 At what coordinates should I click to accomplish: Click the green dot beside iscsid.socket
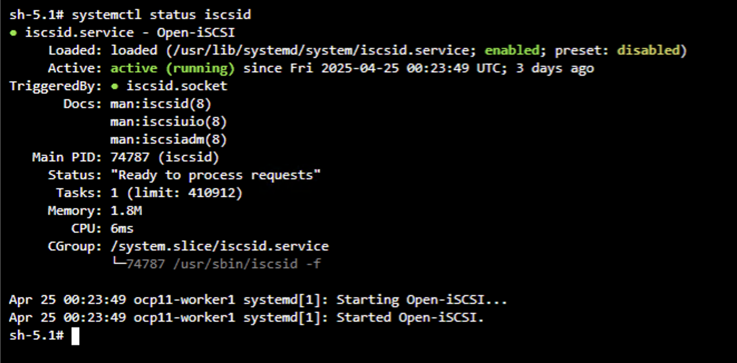pyautogui.click(x=114, y=86)
